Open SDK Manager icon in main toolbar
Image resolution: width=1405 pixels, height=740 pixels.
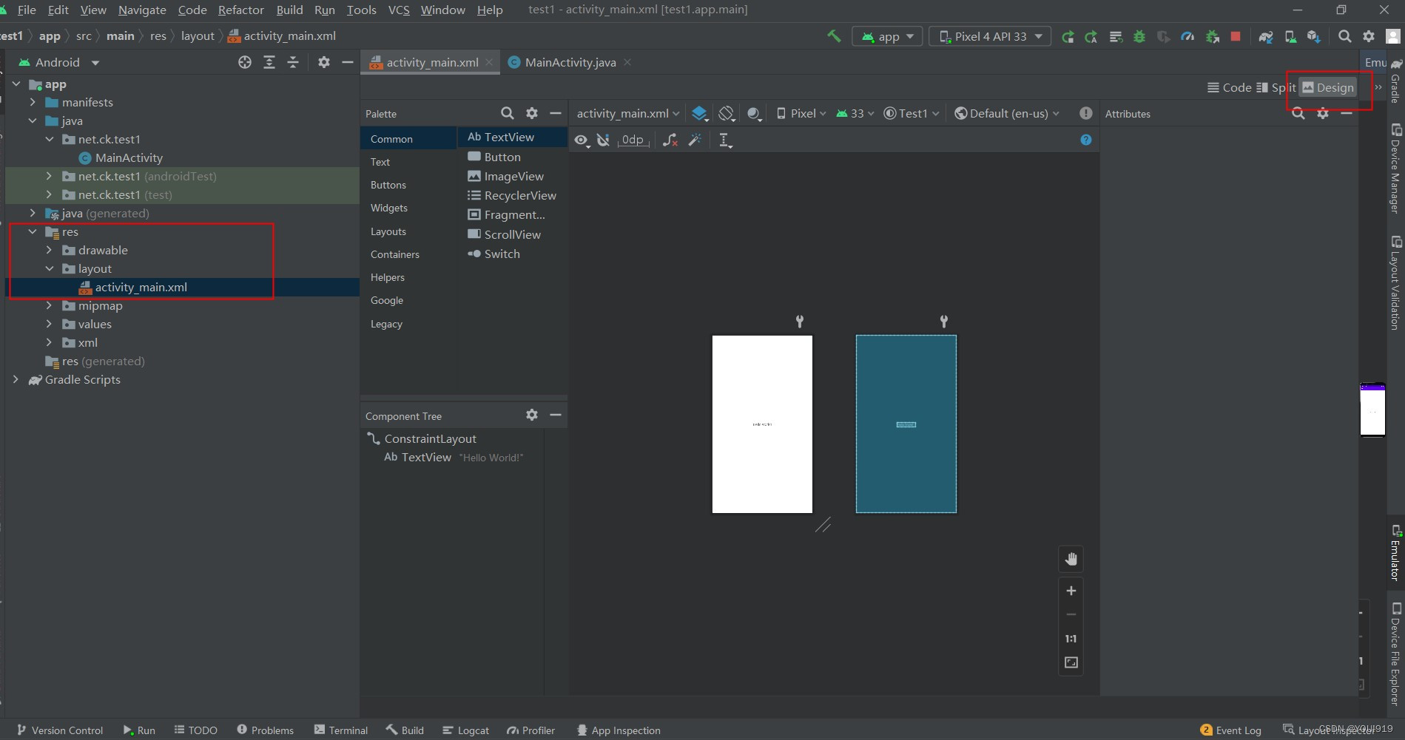coord(1314,37)
